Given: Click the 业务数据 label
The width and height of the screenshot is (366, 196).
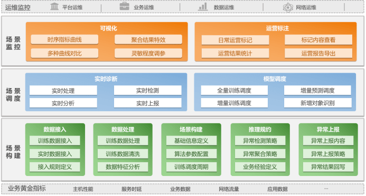Looking at the screenshot, I should point(180,189).
